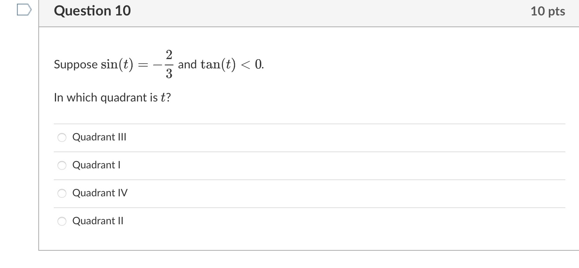Click the 'In which quadrant is t?' prompt
The image size is (579, 268).
point(112,97)
